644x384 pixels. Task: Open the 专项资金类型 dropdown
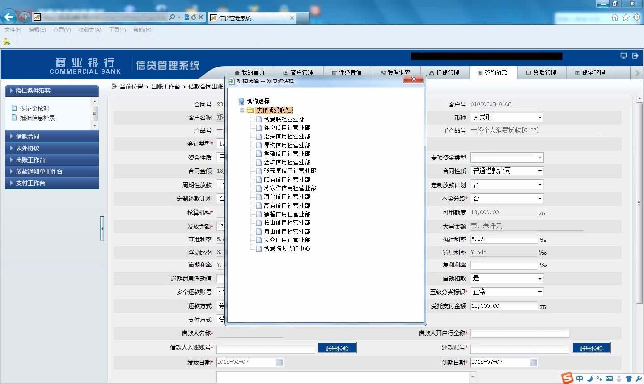point(507,158)
